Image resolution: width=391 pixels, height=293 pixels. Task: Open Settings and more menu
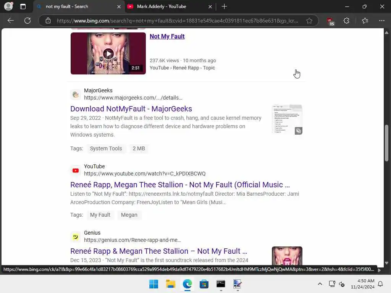click(381, 21)
